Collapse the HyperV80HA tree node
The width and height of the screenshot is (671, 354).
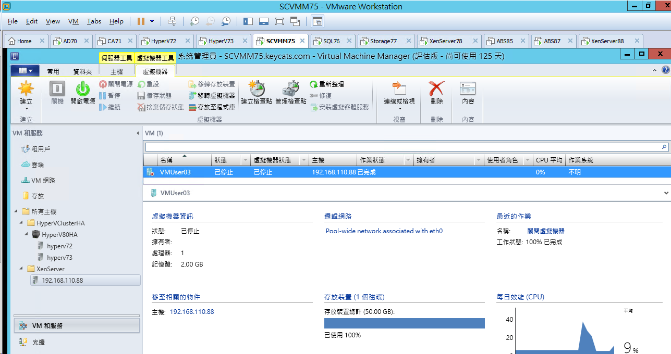click(x=26, y=235)
